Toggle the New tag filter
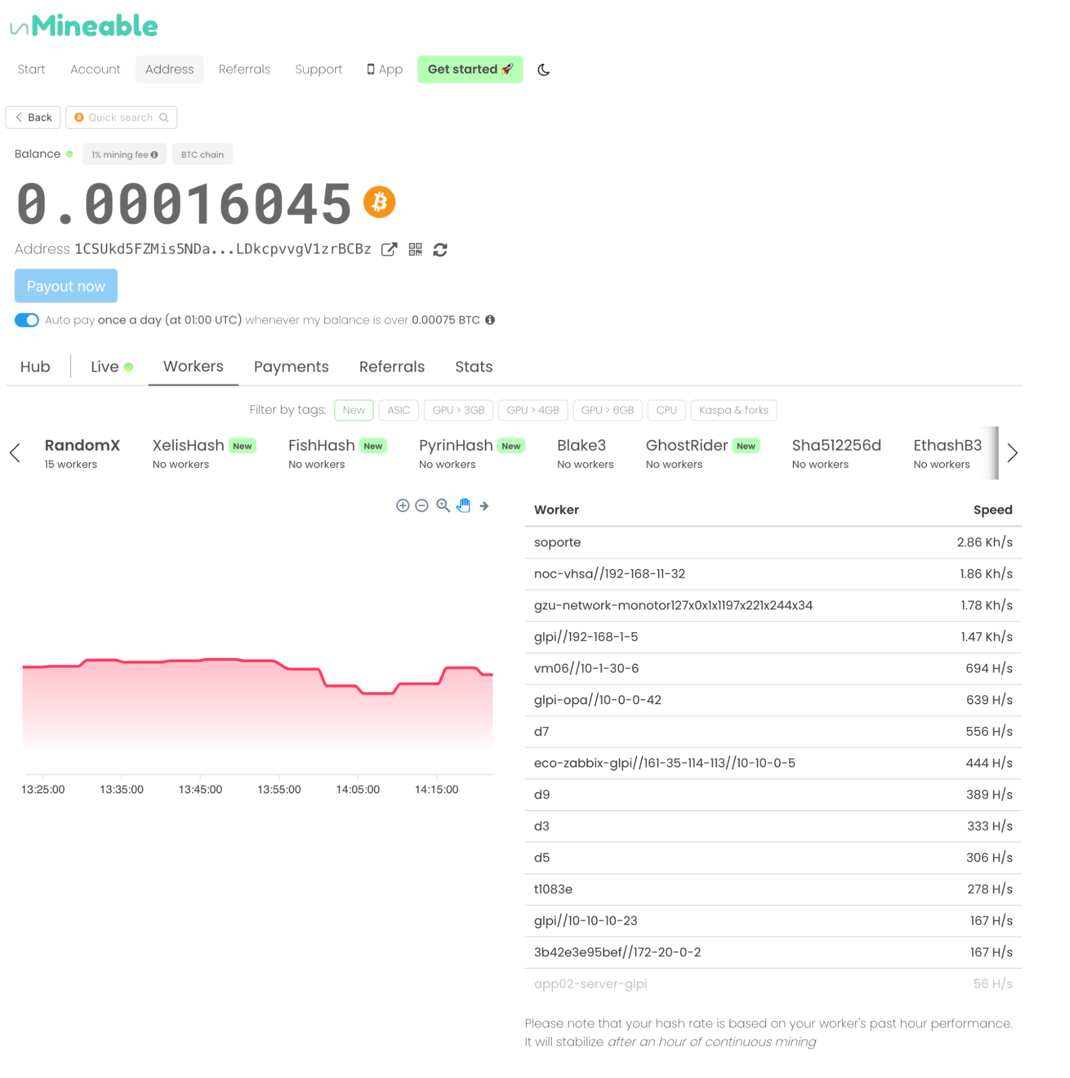The image size is (1070, 1078). 354,410
